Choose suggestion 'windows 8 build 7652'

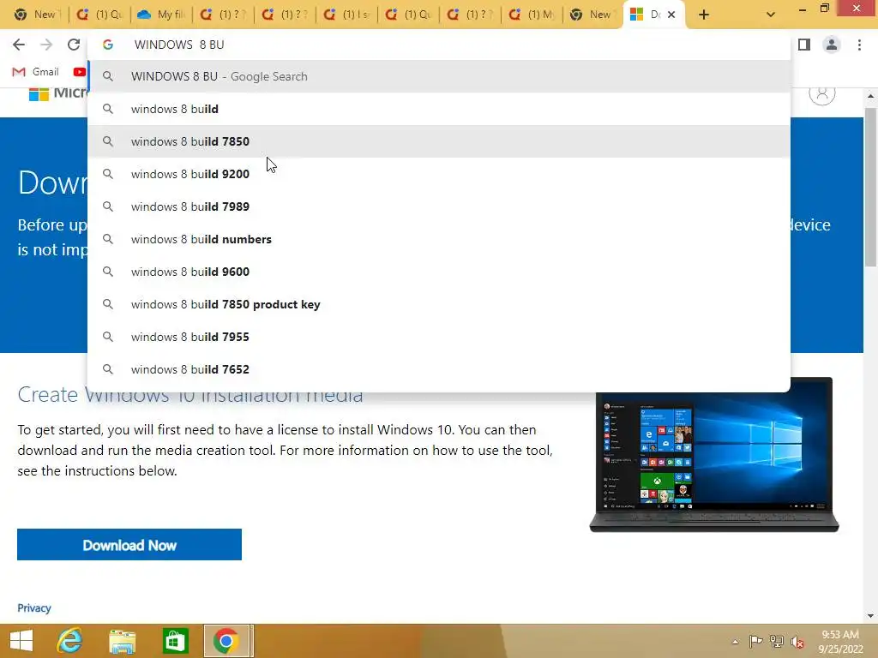(439, 369)
